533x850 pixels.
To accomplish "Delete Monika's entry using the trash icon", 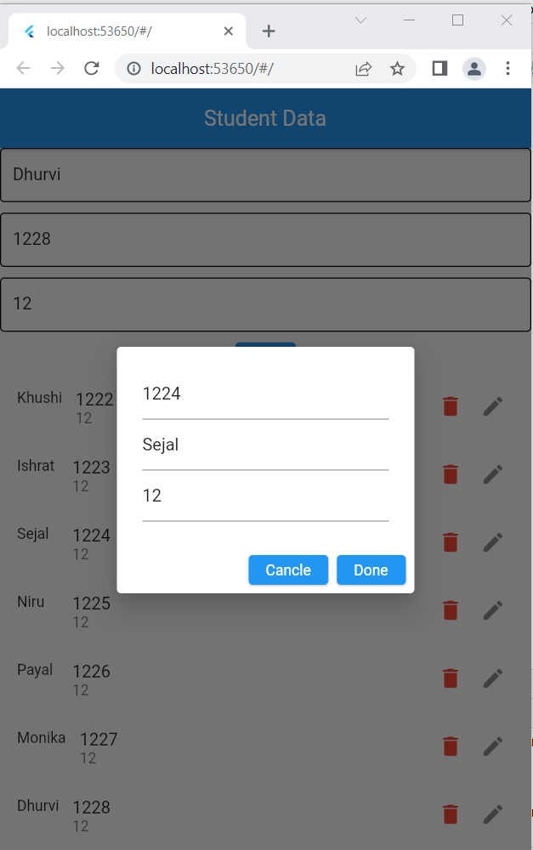I will [x=451, y=745].
